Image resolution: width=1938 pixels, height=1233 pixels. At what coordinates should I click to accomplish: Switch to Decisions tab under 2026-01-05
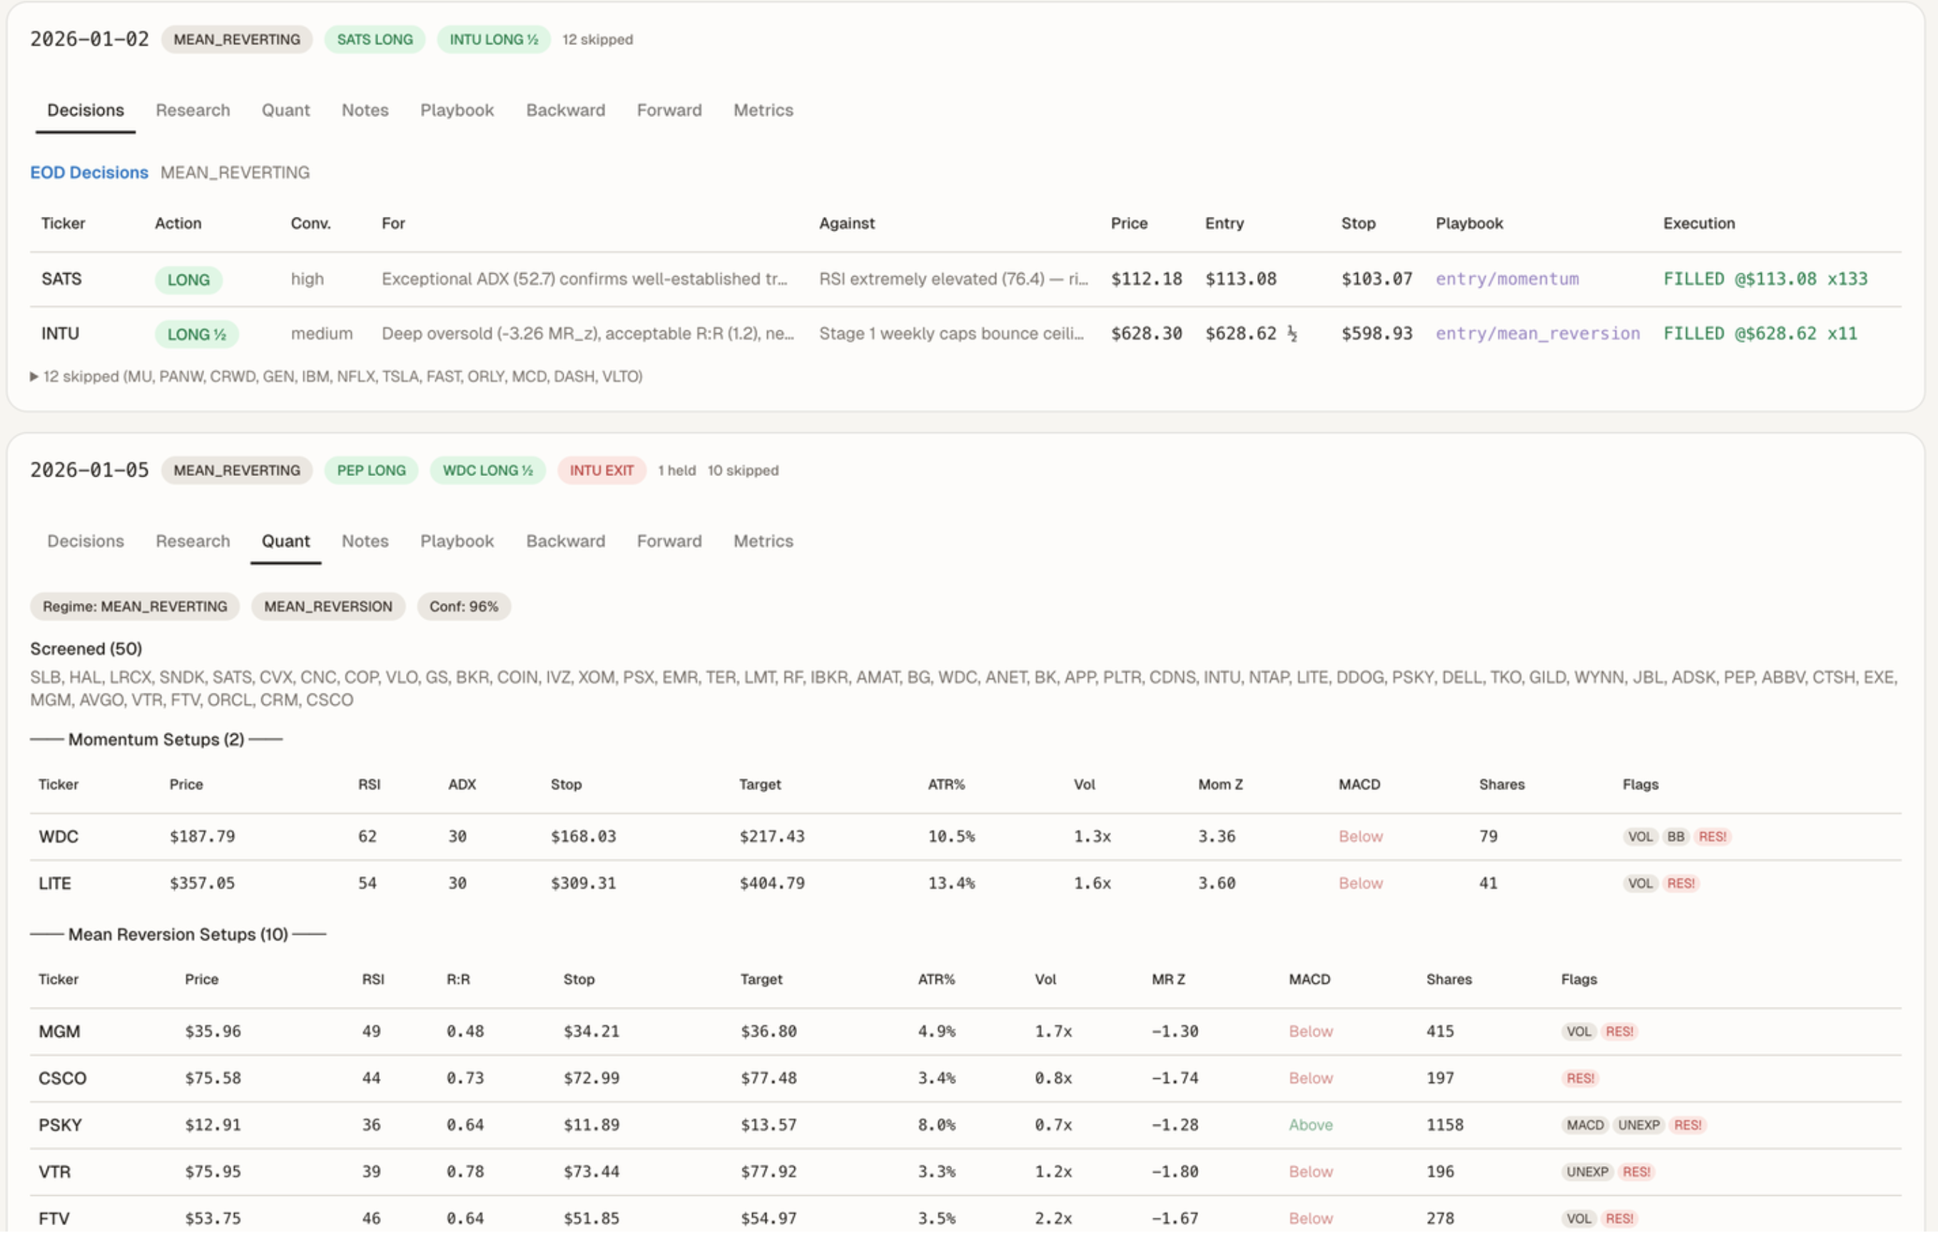coord(86,542)
